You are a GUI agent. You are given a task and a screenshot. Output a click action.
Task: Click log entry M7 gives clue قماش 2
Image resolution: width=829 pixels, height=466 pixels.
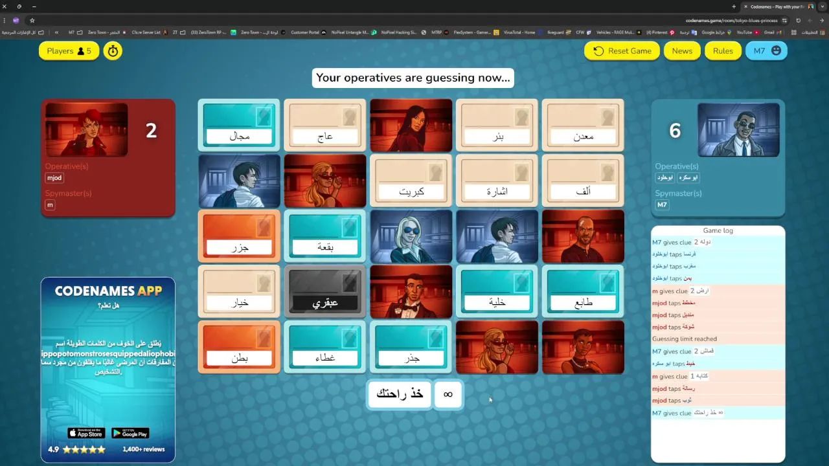718,351
